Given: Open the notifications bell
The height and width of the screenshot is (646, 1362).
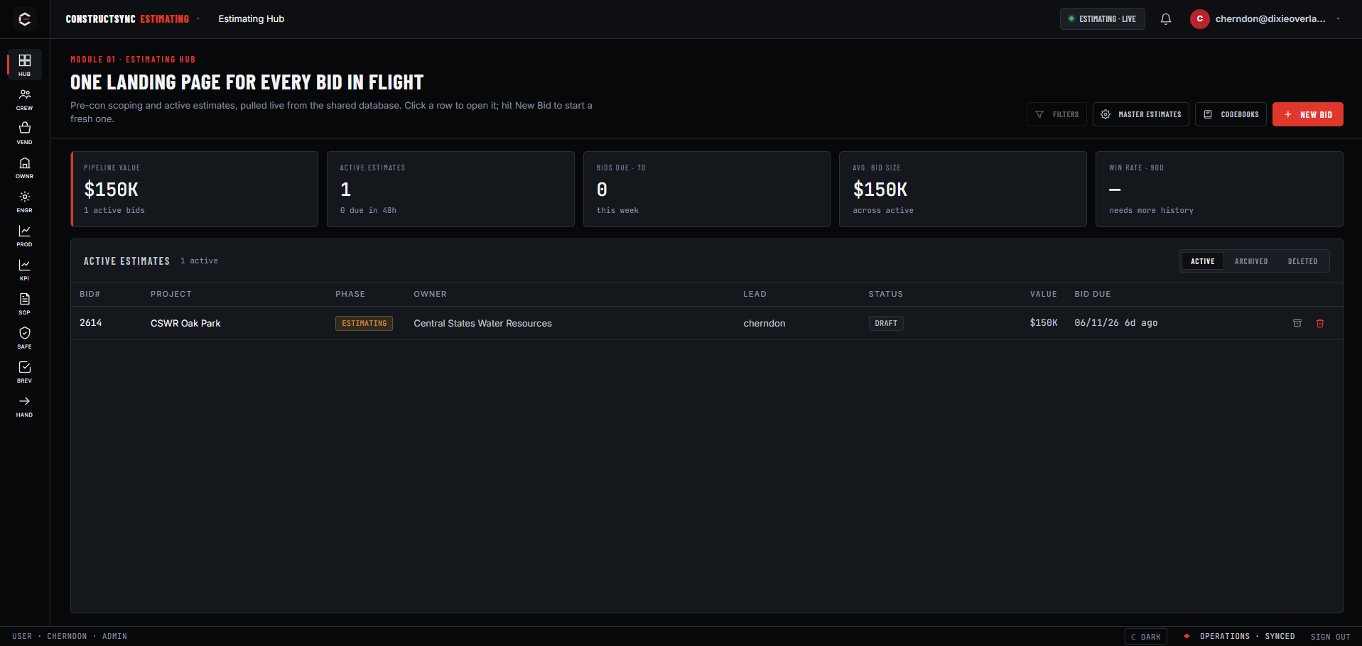Looking at the screenshot, I should [x=1166, y=19].
